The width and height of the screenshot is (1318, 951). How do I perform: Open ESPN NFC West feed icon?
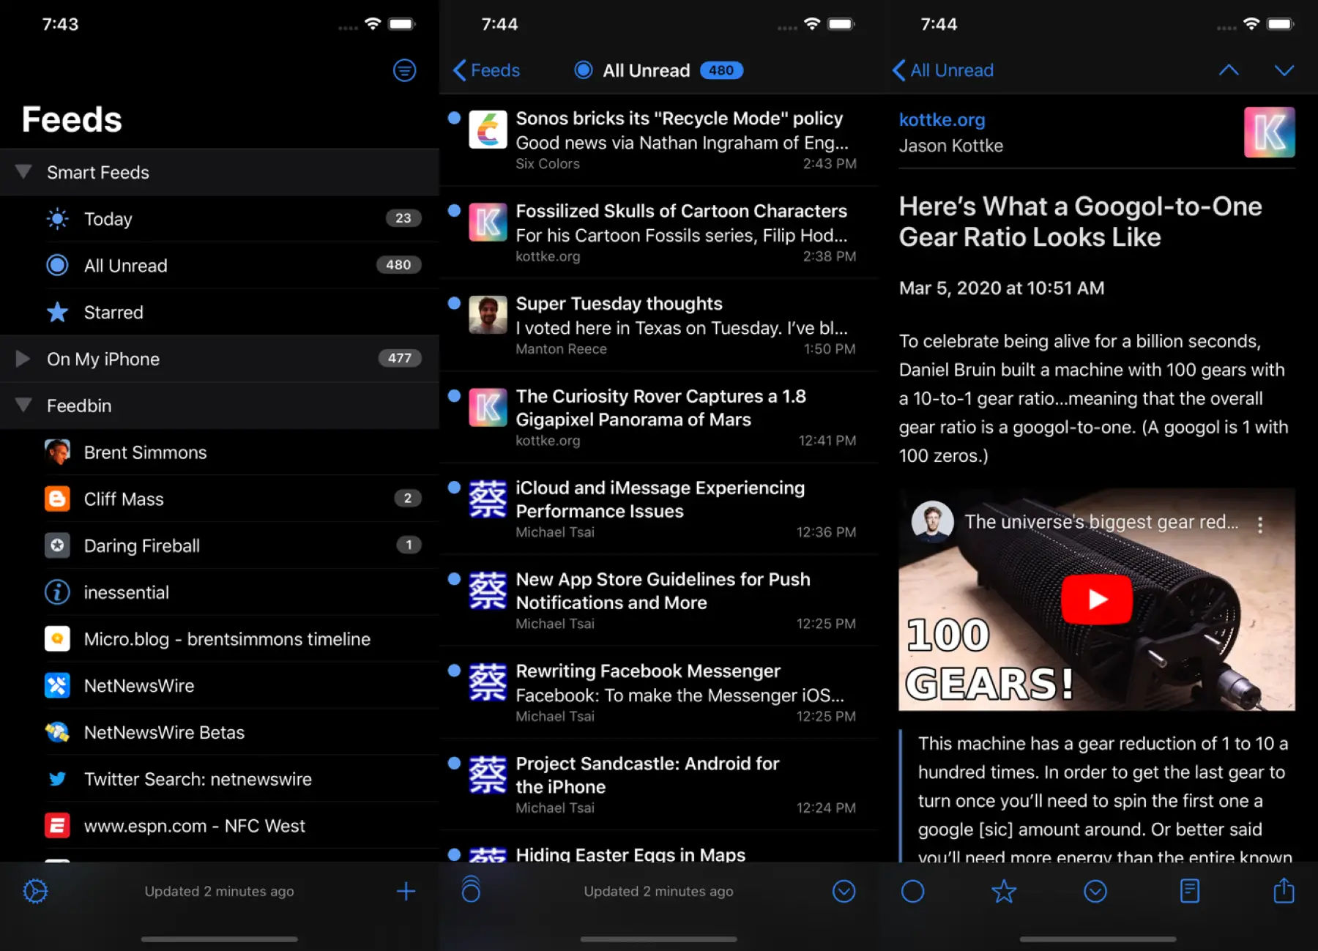tap(57, 826)
